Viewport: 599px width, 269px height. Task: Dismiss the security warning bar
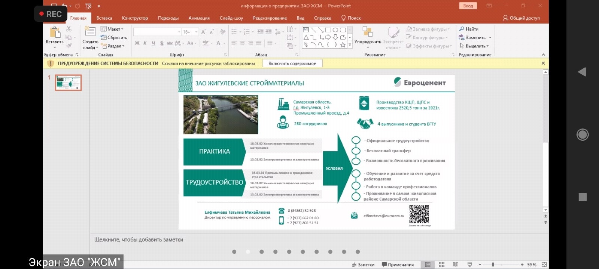coord(543,63)
